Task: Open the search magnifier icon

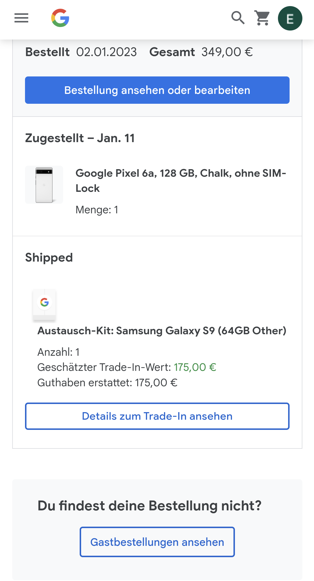Action: click(x=238, y=18)
